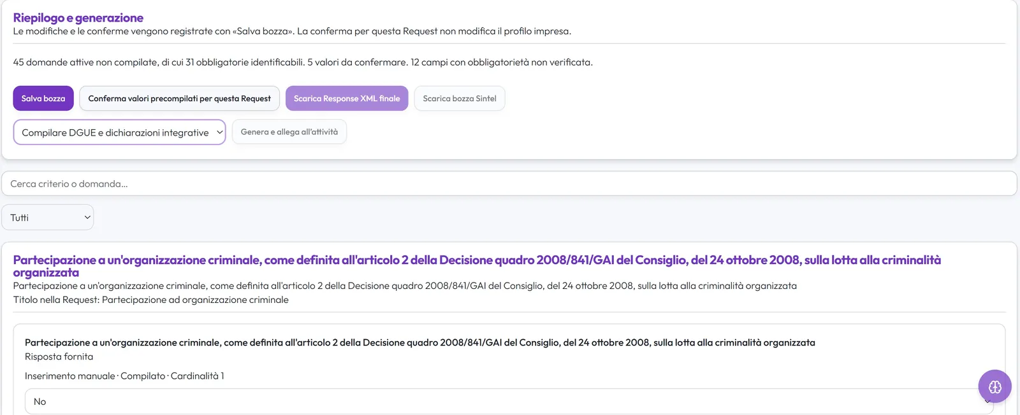Click Scarica bozza Sintel button
The image size is (1020, 415).
pos(460,99)
